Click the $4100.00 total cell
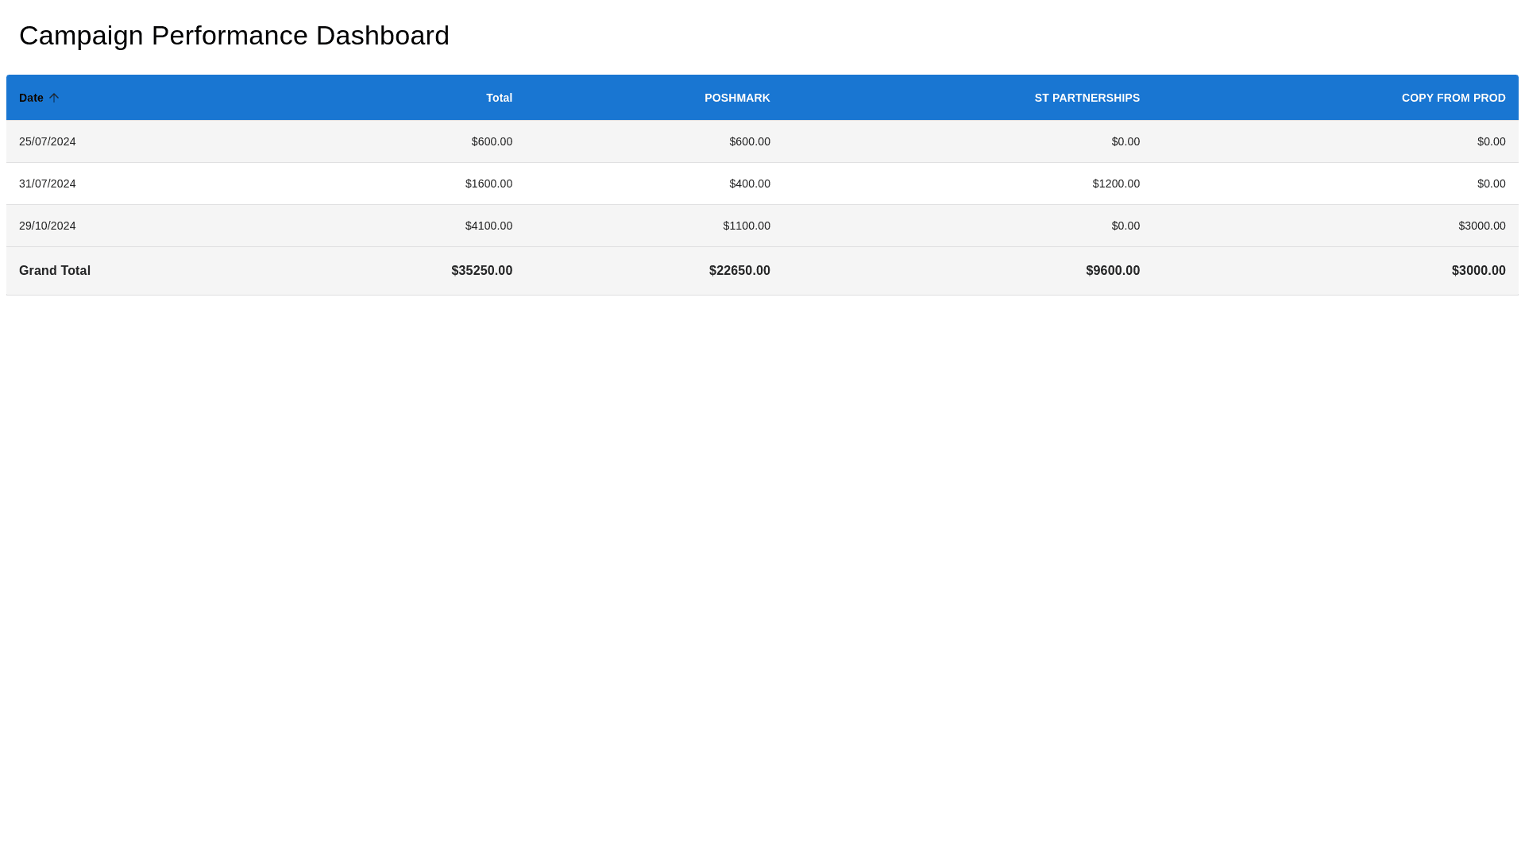This screenshot has width=1525, height=858. point(488,226)
